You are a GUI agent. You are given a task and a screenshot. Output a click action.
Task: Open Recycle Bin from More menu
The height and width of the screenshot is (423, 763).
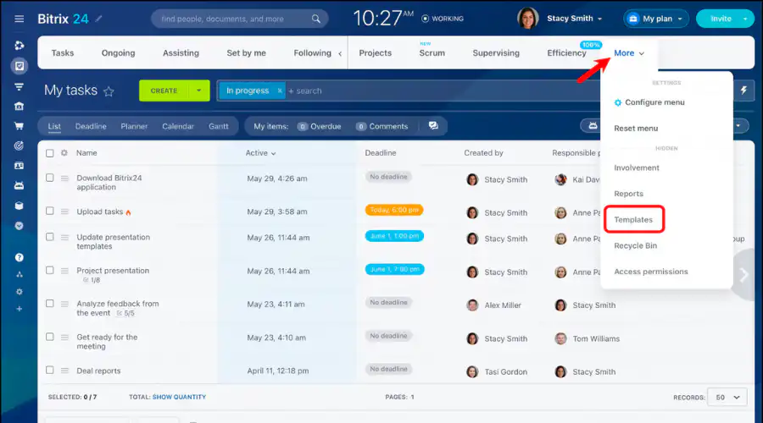click(636, 245)
